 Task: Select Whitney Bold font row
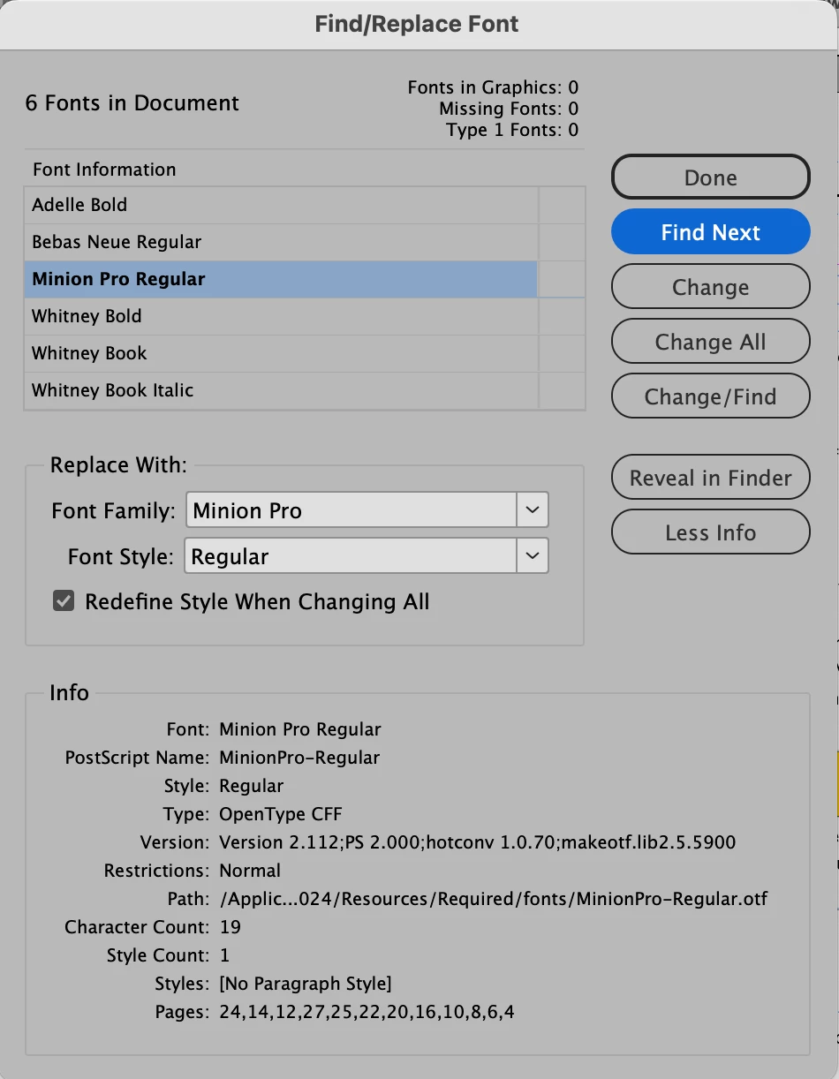305,316
